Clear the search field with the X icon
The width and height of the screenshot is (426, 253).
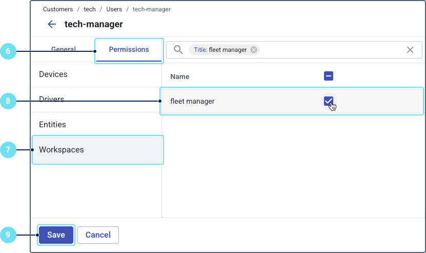coord(410,50)
